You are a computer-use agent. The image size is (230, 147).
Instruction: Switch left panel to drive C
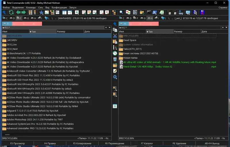(5, 18)
